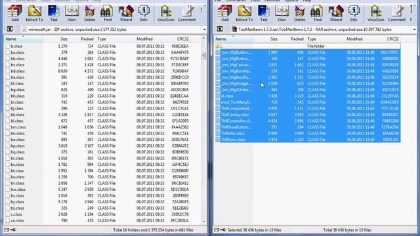Select TMIView.class in TooManyItems list
This screenshot has width=420, height=236.
click(308, 140)
